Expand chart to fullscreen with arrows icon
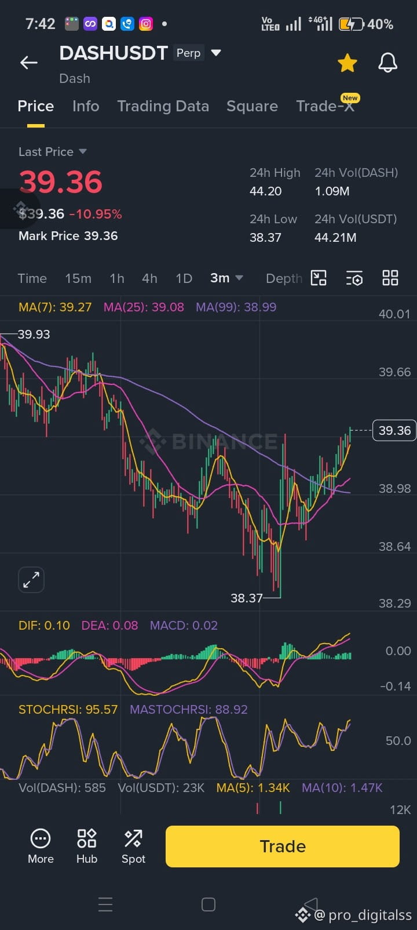Viewport: 417px width, 930px height. coord(31,580)
